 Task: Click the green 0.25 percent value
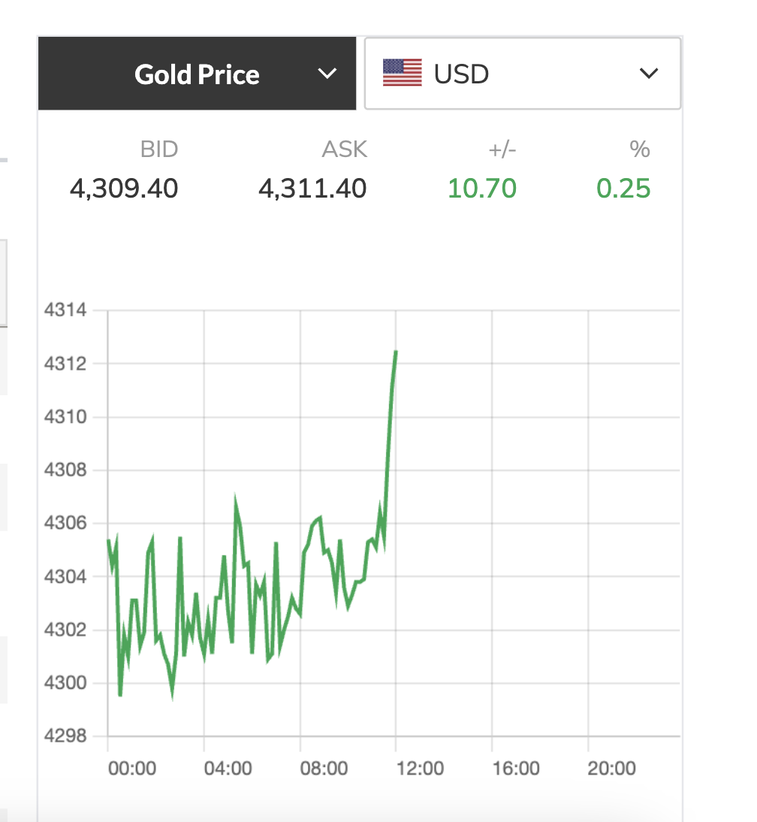tap(623, 188)
